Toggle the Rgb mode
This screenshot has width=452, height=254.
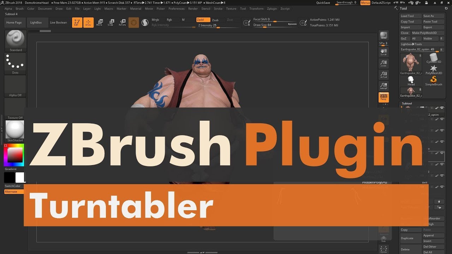(x=169, y=20)
